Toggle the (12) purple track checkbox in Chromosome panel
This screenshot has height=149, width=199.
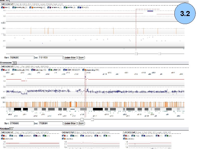click(32, 70)
